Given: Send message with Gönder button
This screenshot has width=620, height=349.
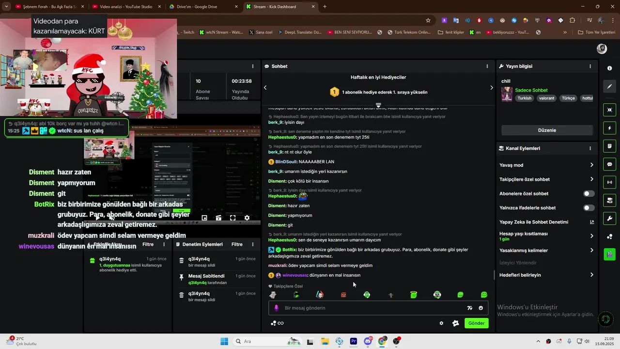Looking at the screenshot, I should pyautogui.click(x=476, y=323).
